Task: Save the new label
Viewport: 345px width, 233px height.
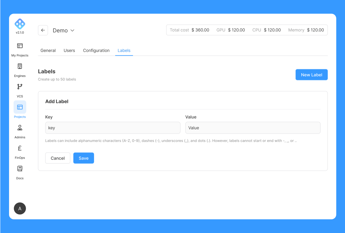Action: (x=84, y=158)
